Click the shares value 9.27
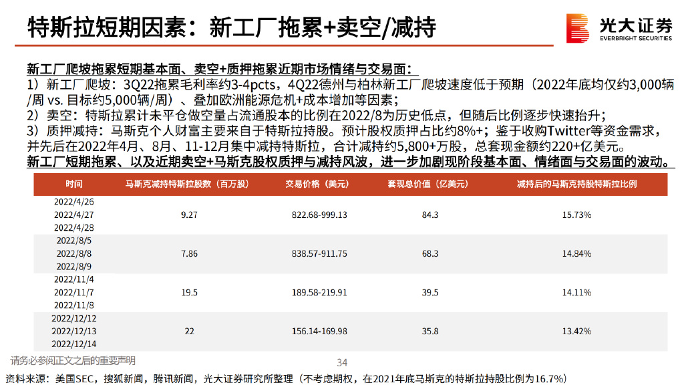This screenshot has width=684, height=385. point(189,215)
